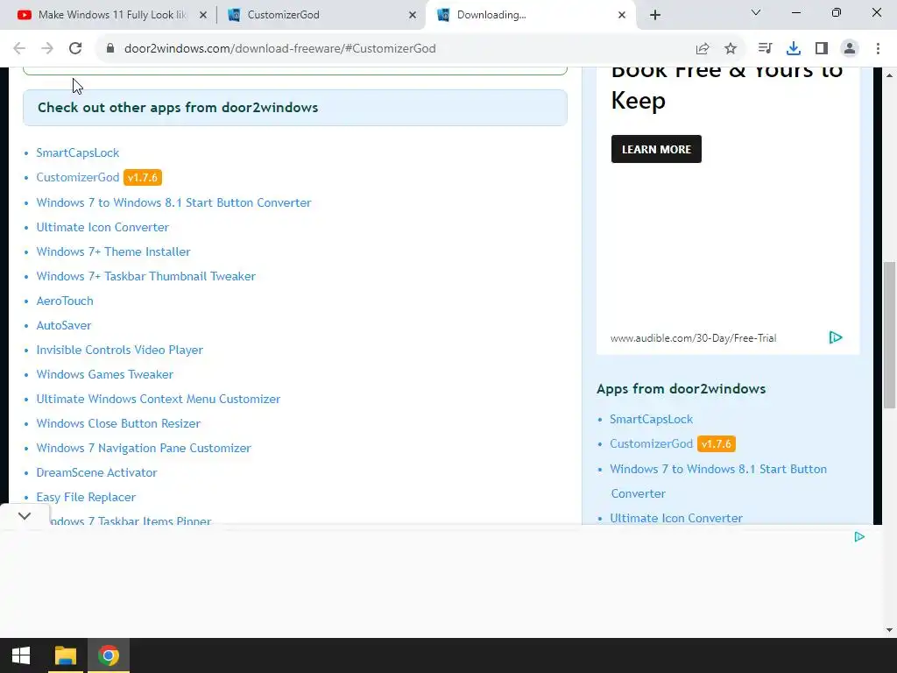The width and height of the screenshot is (897, 673).
Task: Click the scrollbar up arrow
Action: pyautogui.click(x=889, y=75)
